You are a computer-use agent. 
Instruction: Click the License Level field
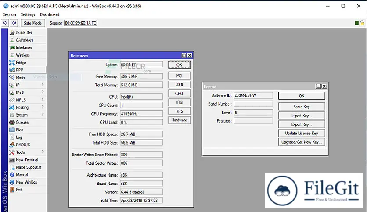[x=253, y=113]
